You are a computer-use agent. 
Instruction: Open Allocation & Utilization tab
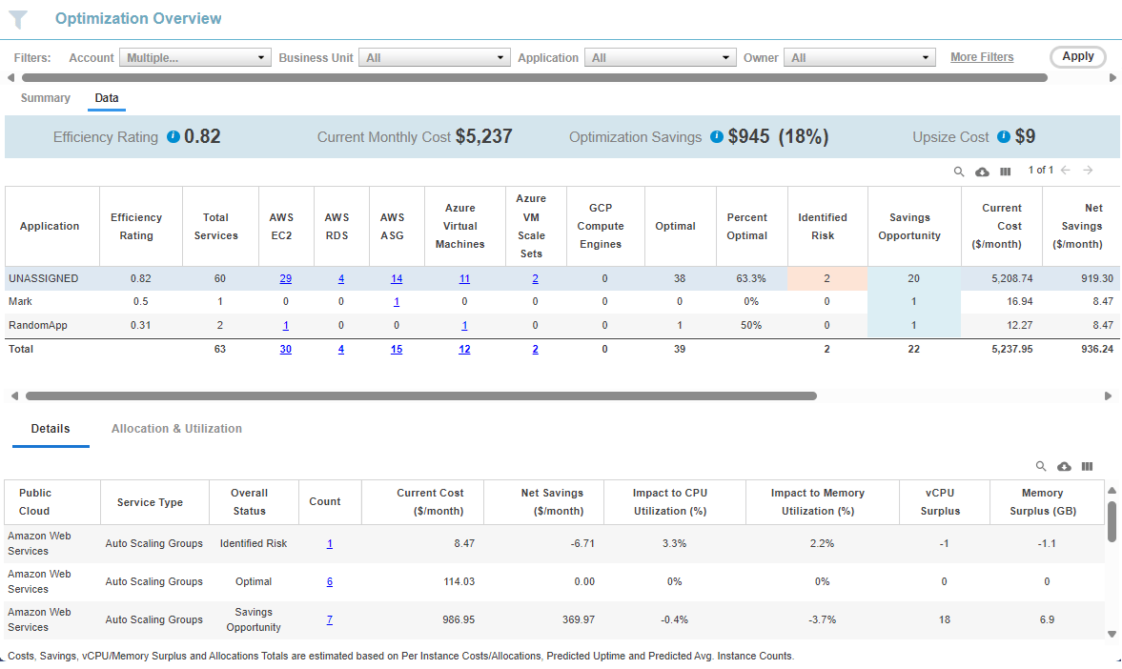[x=176, y=429]
